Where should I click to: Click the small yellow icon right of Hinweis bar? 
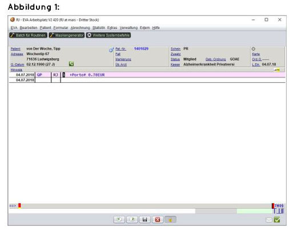point(277,70)
